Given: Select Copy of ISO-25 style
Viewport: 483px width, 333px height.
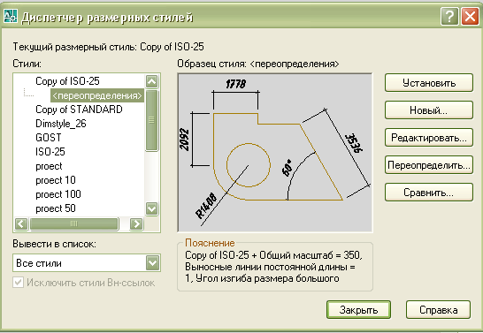Looking at the screenshot, I should (67, 81).
